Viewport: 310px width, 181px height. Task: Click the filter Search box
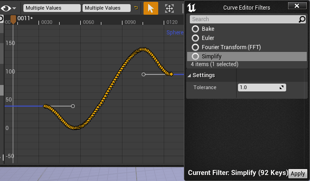point(248,19)
